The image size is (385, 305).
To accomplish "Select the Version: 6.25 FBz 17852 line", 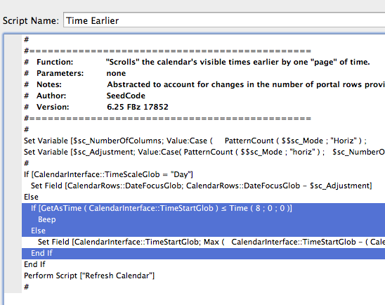I will click(x=203, y=107).
